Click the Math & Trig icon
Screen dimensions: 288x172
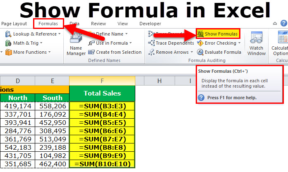[8, 43]
